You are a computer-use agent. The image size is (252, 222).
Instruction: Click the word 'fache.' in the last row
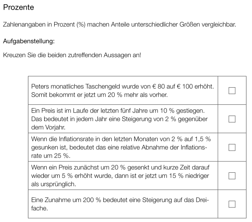40,208
